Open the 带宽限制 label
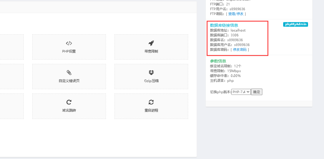 pos(151,51)
